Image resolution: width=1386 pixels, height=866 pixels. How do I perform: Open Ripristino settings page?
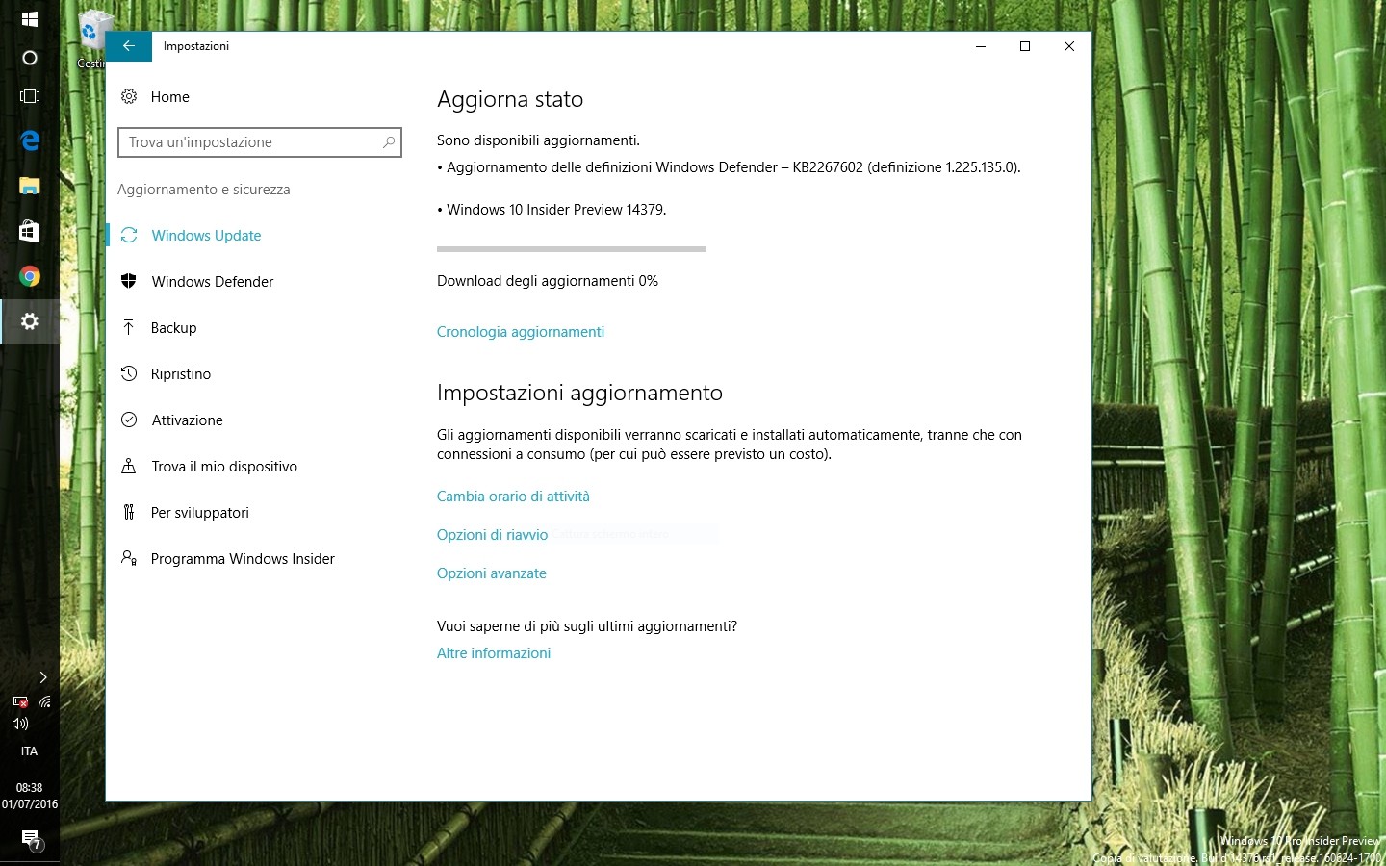coord(181,373)
